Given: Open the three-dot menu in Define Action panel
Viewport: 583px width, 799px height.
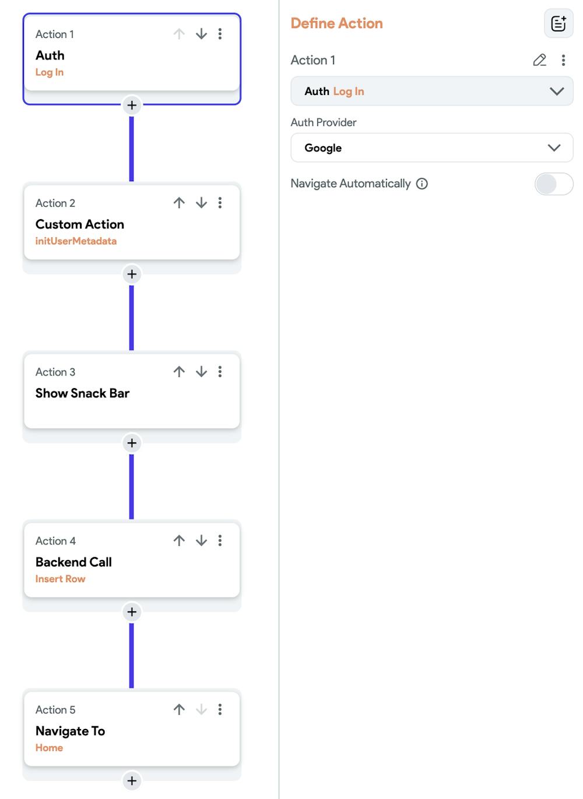Looking at the screenshot, I should [x=563, y=60].
